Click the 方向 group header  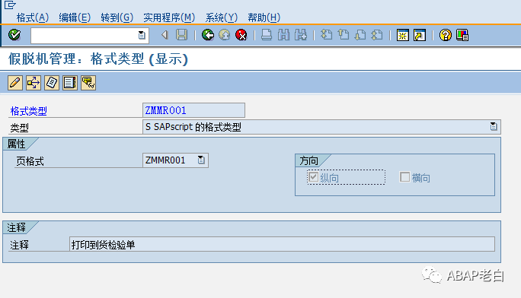coord(309,160)
